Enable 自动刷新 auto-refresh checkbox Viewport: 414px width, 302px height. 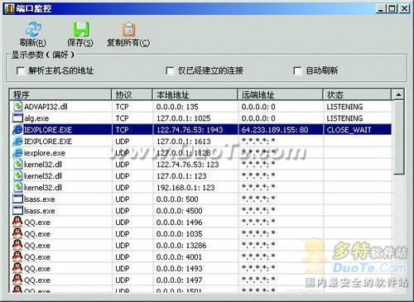[297, 71]
